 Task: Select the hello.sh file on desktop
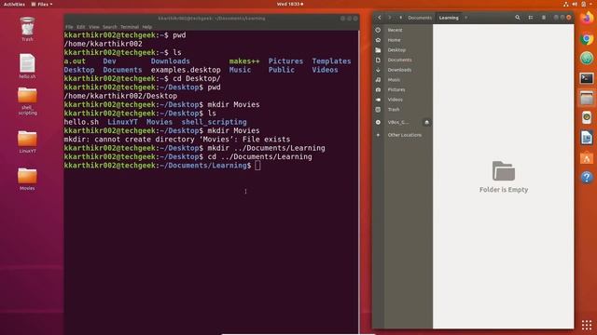tap(27, 66)
